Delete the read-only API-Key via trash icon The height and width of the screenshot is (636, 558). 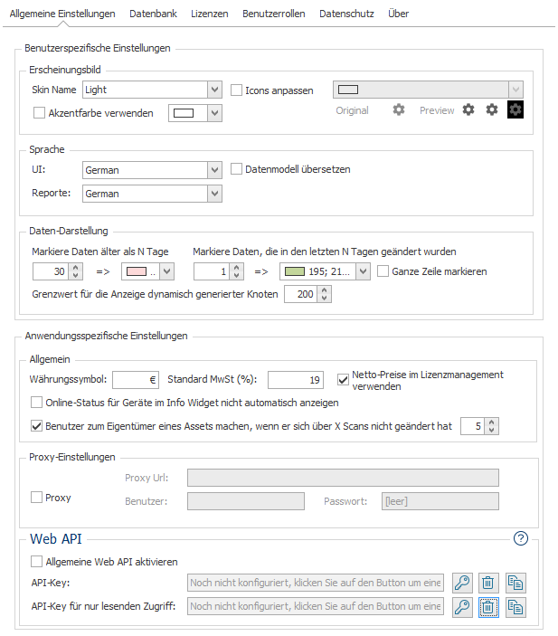(488, 607)
